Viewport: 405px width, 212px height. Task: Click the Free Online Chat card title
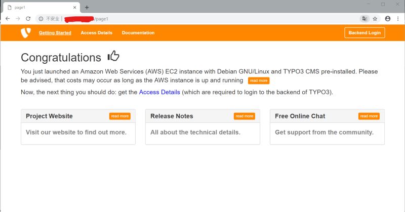click(x=300, y=116)
